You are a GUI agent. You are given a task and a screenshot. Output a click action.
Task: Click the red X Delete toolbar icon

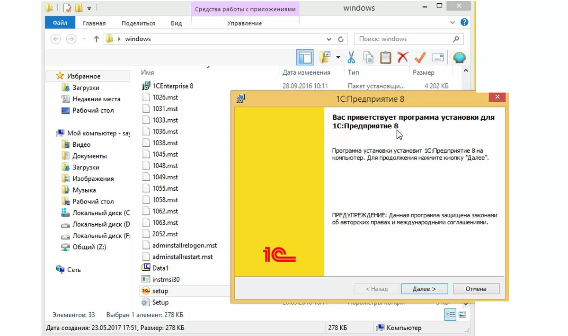point(403,58)
